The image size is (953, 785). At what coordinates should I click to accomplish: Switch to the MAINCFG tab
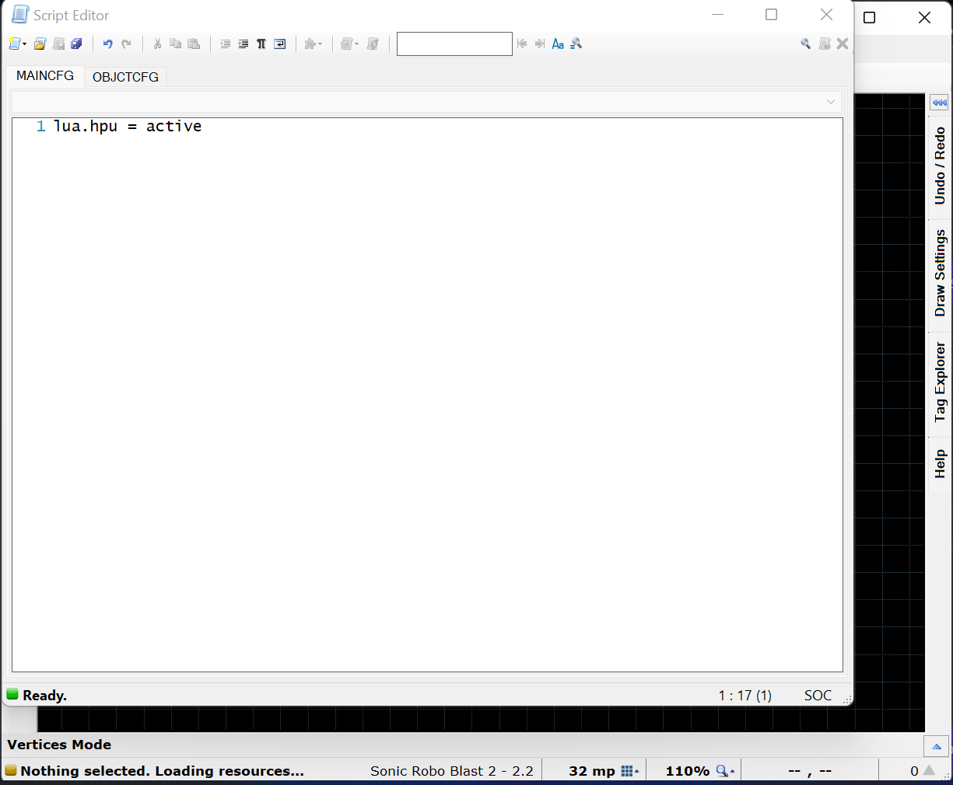coord(45,76)
